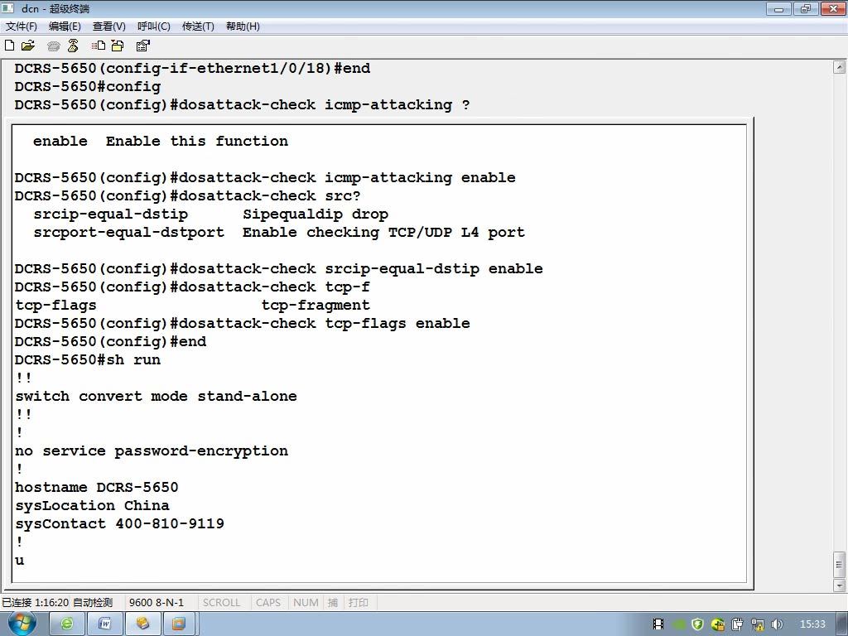Screen dimensions: 848x636
Task: Click the 捕 indicator in status bar
Action: (x=333, y=603)
